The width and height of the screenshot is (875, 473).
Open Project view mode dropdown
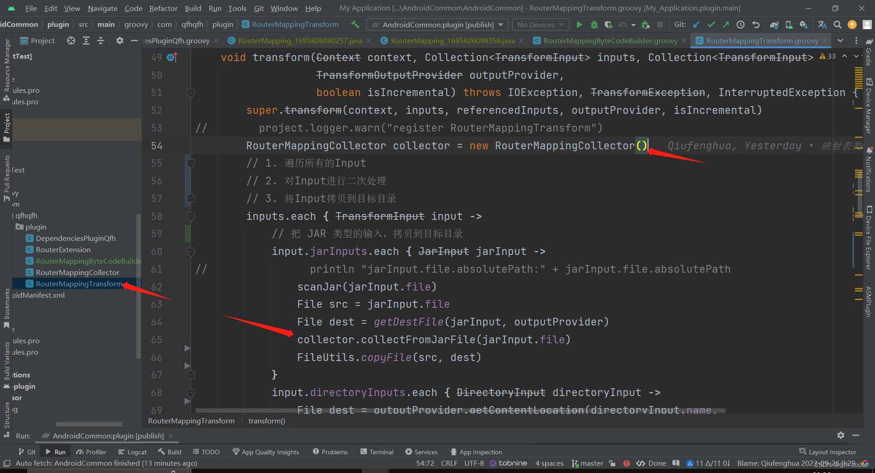[x=37, y=41]
